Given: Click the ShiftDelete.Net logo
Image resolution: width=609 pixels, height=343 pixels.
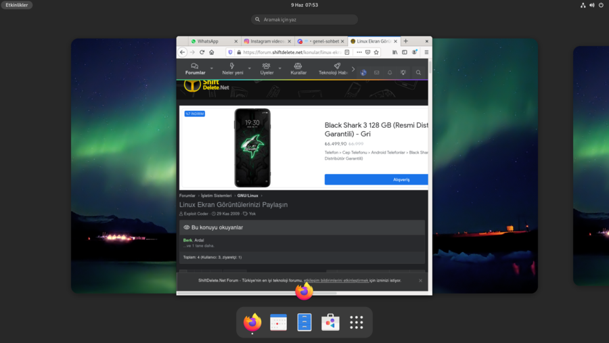Looking at the screenshot, I should pos(206,85).
